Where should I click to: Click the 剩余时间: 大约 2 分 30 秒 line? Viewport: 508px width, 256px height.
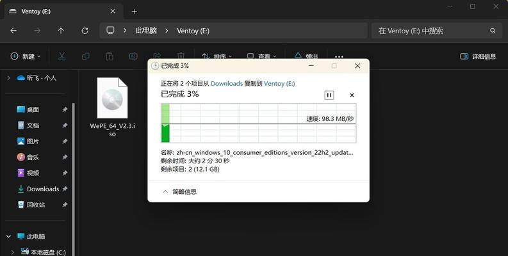click(x=195, y=161)
